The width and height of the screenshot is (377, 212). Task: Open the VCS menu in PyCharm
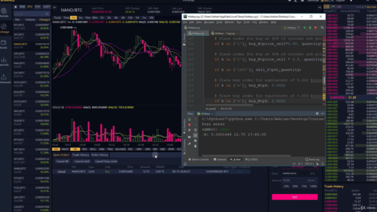254,22
